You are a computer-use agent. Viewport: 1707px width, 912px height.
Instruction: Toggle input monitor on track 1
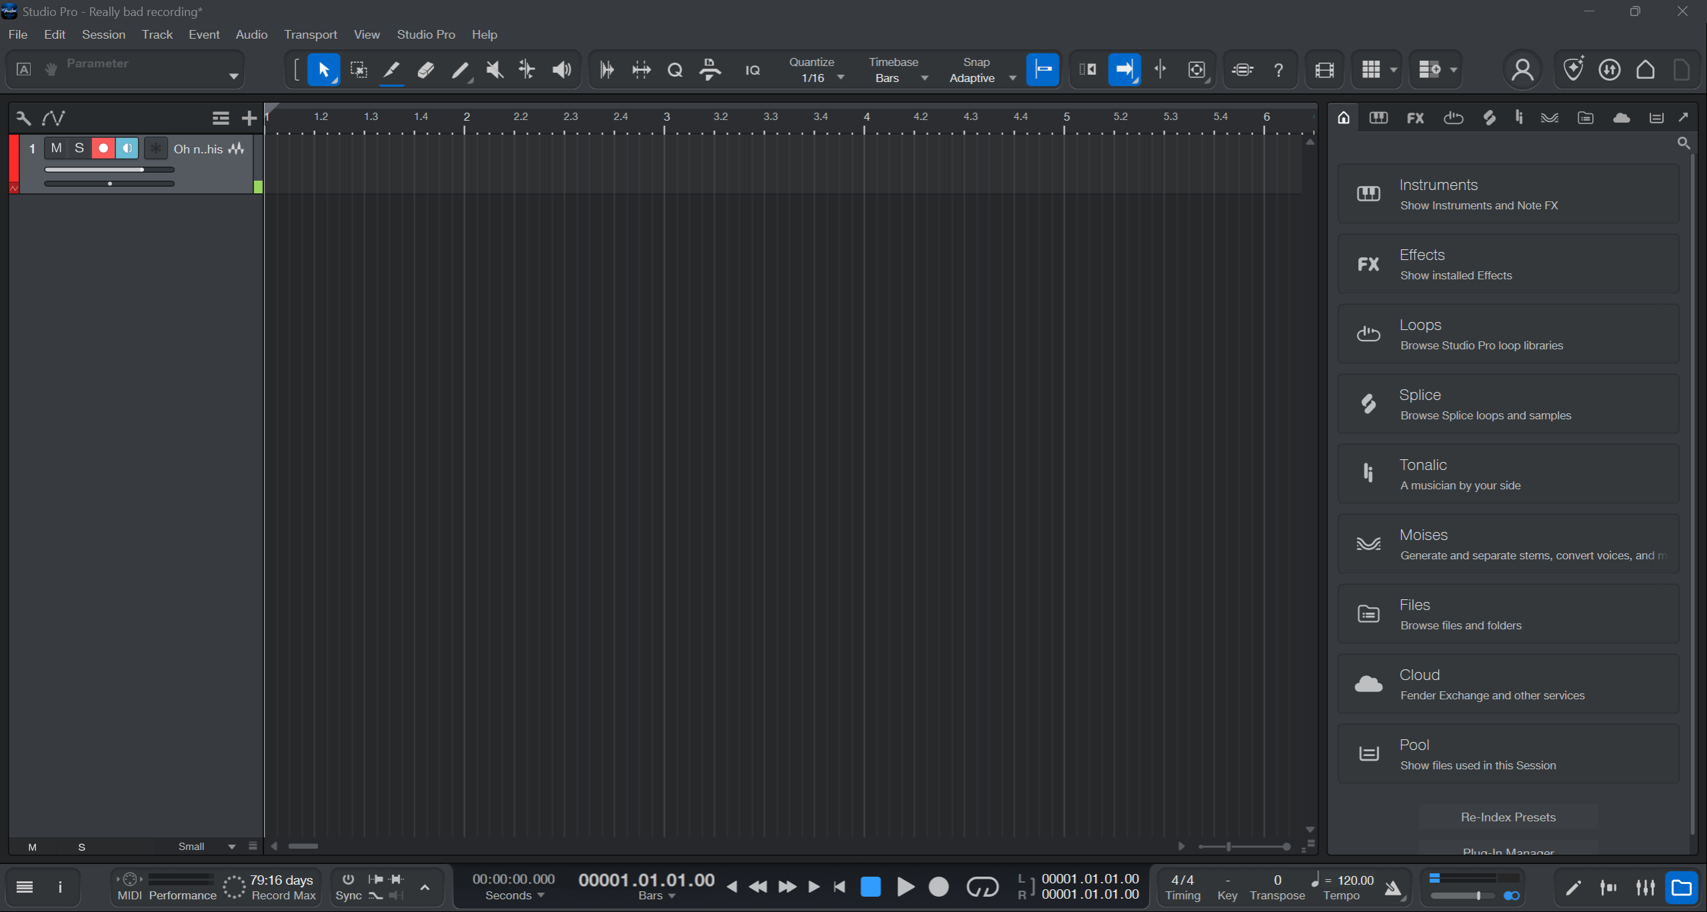tap(127, 148)
